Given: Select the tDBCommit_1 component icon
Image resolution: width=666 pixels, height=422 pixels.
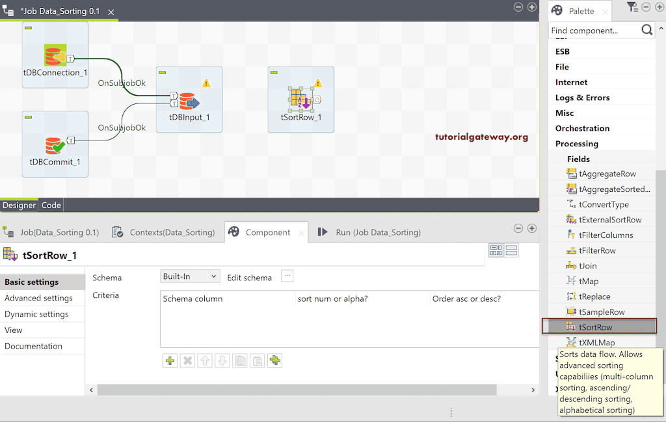Looking at the screenshot, I should point(55,145).
